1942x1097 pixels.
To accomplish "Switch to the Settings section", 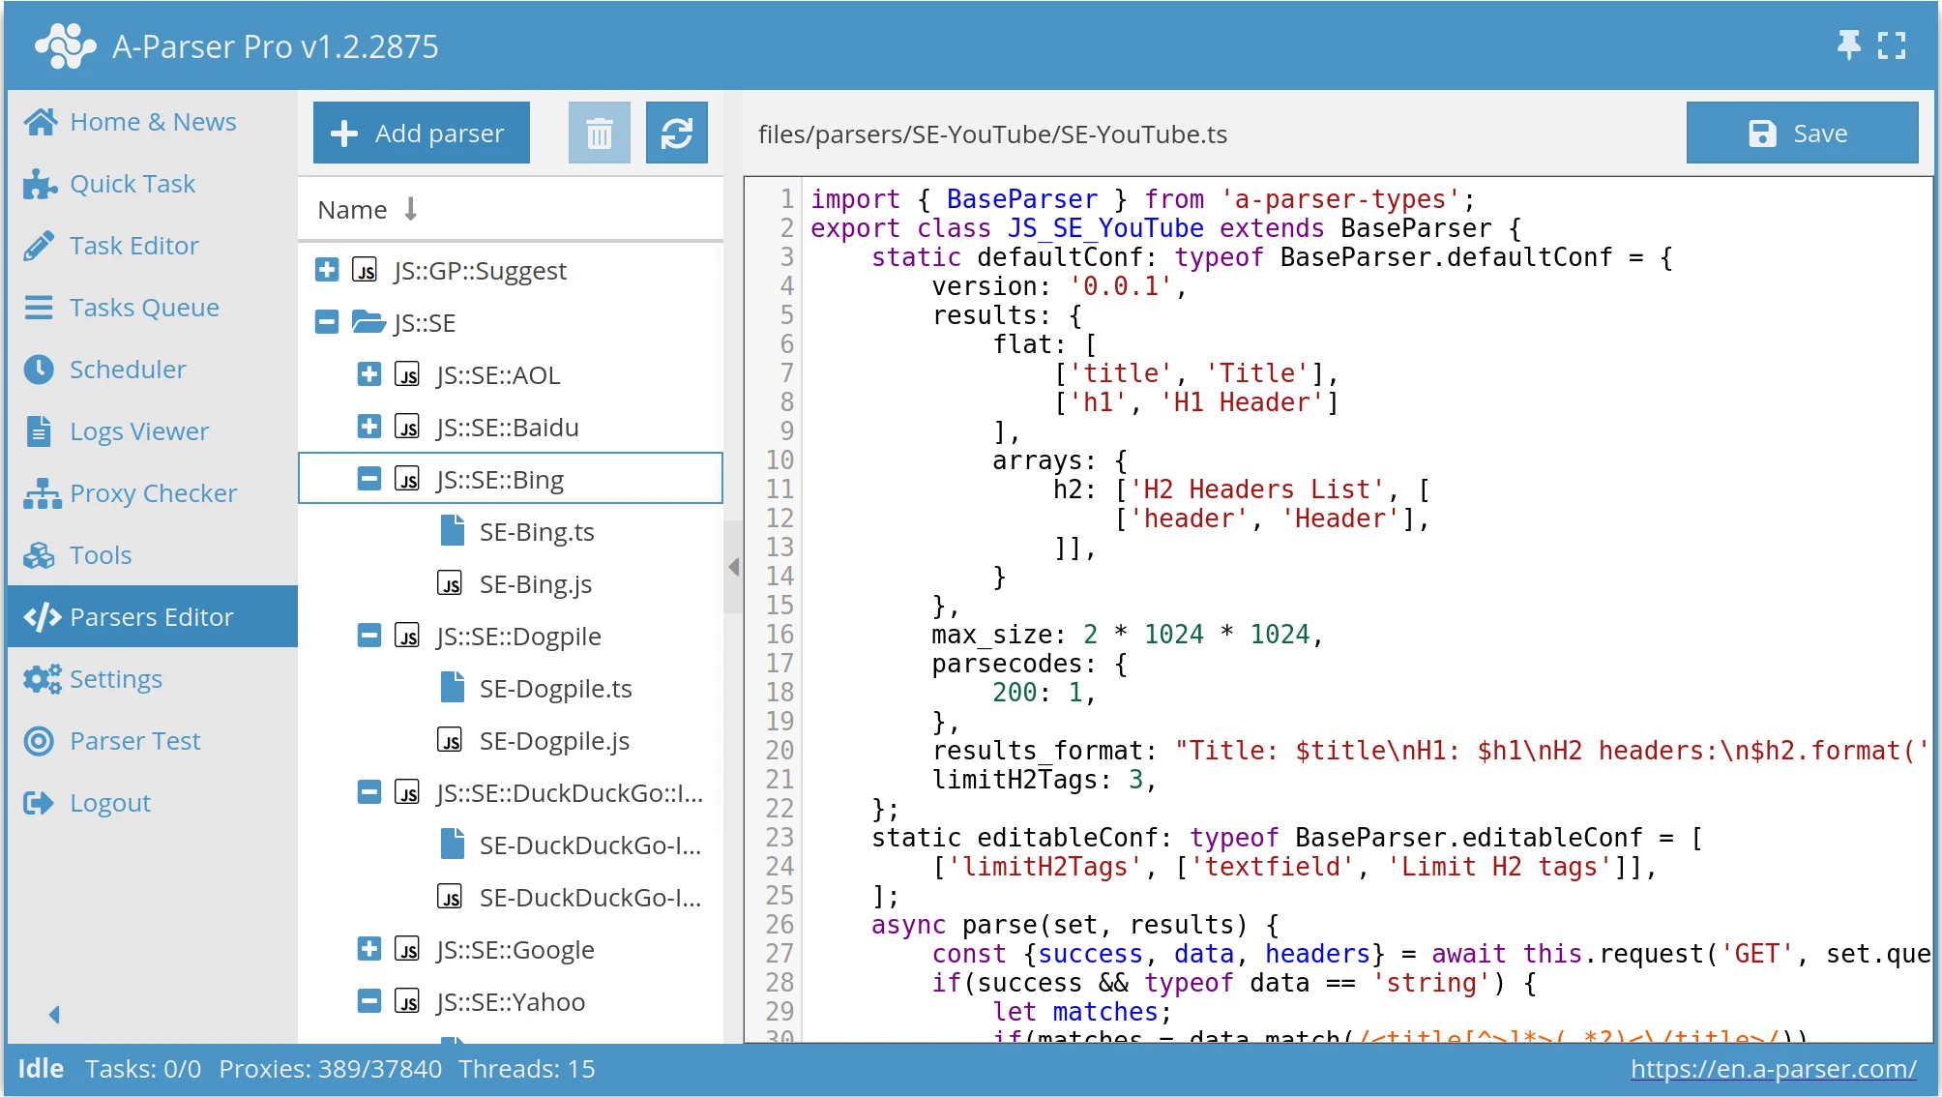I will tap(115, 679).
